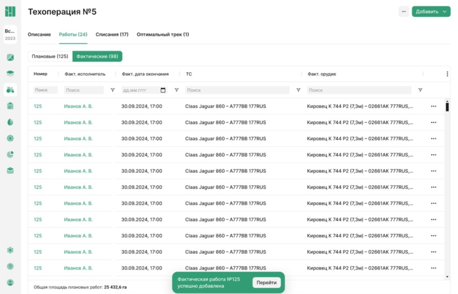Viewport: 458px width, 294px height.
Task: Open the round gear-wheel icon in the sidebar
Action: point(10,138)
